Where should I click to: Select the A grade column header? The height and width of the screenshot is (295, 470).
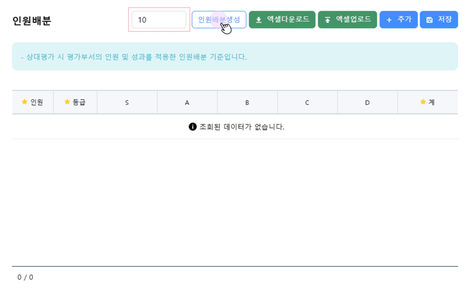click(187, 102)
